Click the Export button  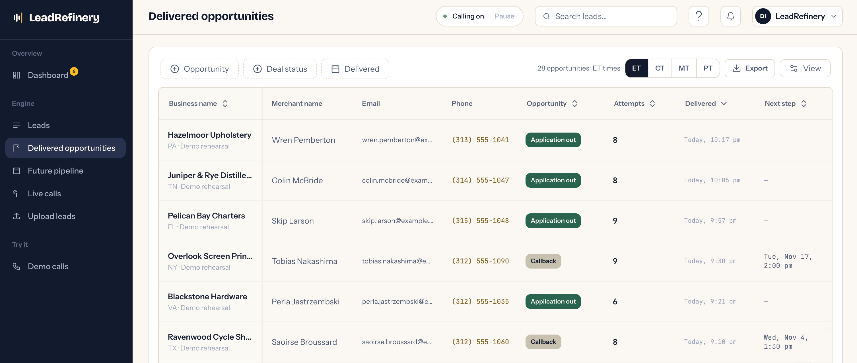click(x=749, y=68)
